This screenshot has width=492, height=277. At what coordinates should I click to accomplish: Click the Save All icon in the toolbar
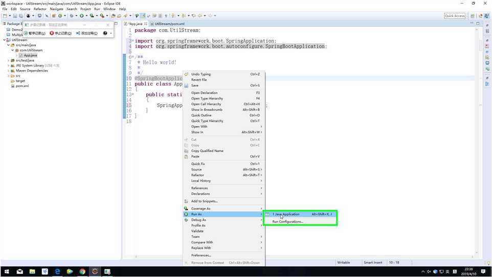click(x=20, y=16)
